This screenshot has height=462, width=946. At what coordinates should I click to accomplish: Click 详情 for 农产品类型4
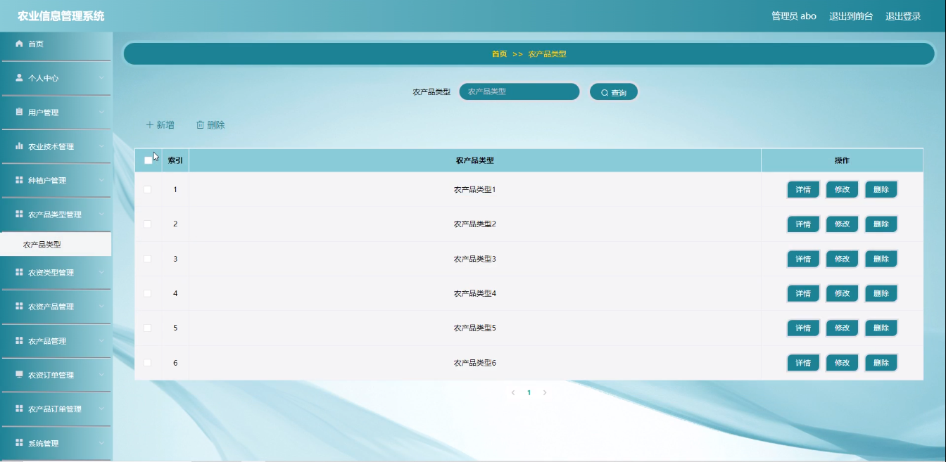[803, 293]
